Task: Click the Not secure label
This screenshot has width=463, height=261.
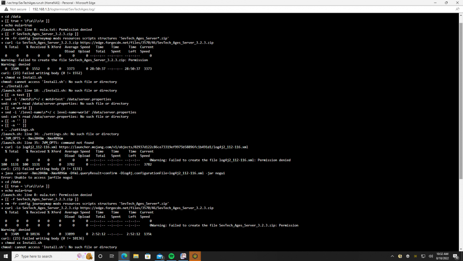Action: (18, 9)
